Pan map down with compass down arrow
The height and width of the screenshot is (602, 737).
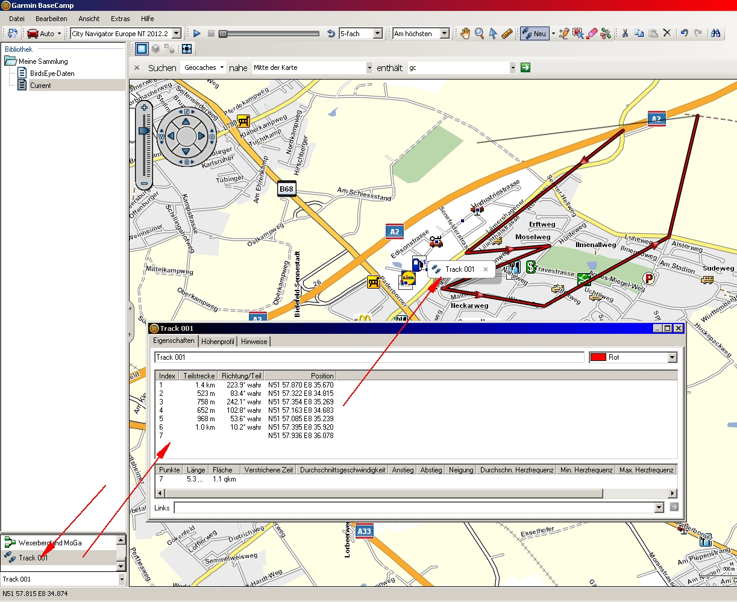tap(186, 151)
